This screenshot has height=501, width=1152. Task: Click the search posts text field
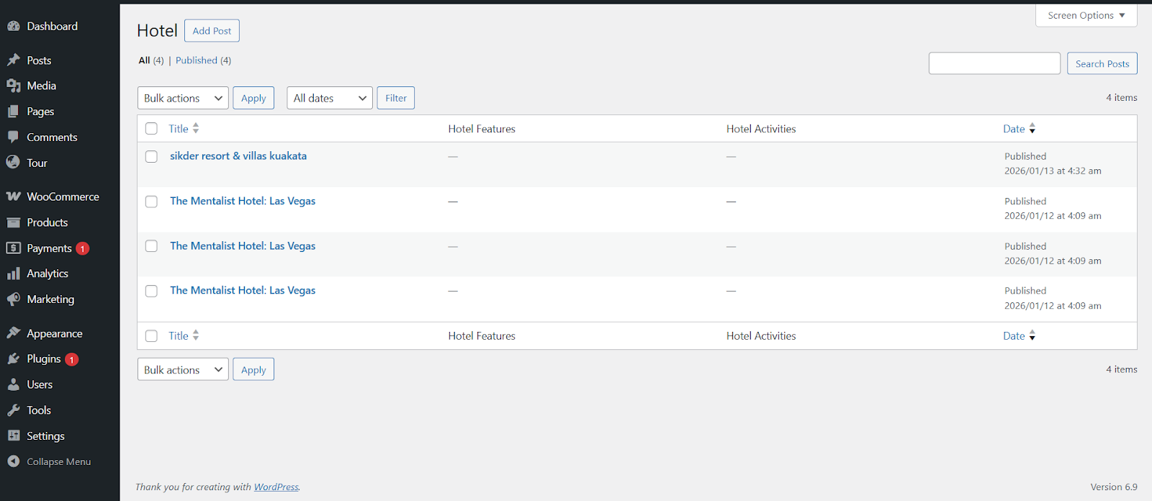(x=994, y=63)
